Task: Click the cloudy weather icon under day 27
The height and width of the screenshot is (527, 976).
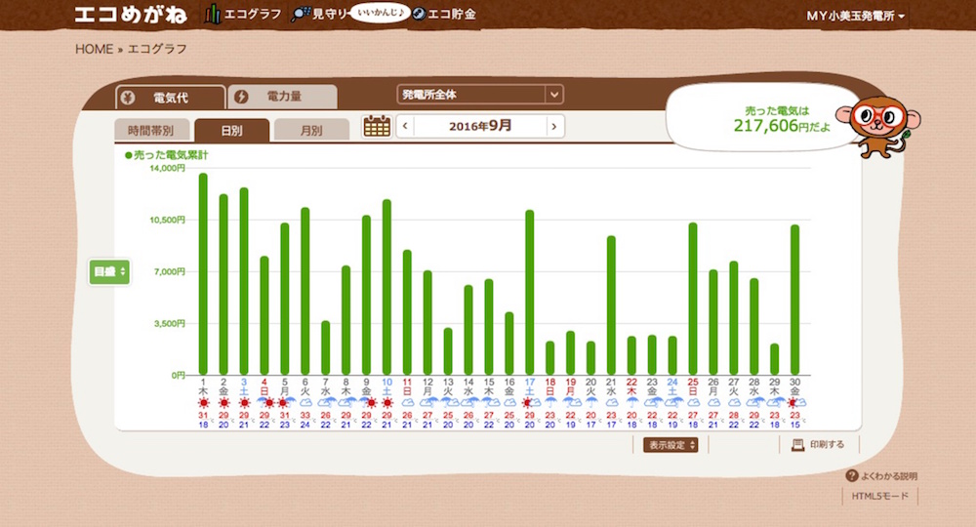Action: tap(734, 403)
